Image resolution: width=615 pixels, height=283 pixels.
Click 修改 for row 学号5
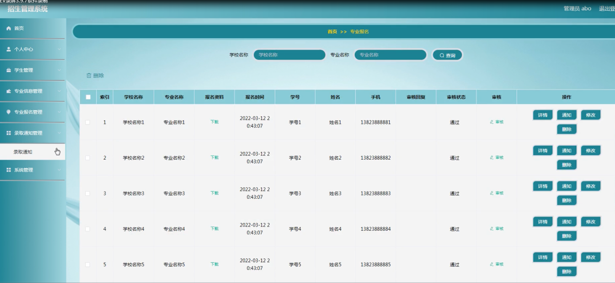590,257
